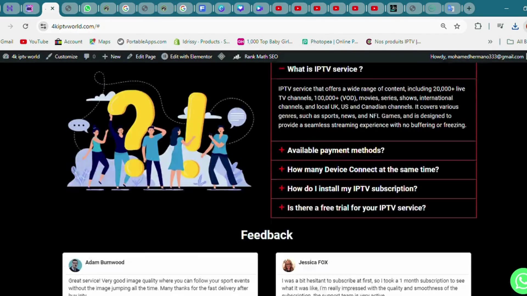Reload the current page
Screen dimensions: 527x296
[26, 26]
